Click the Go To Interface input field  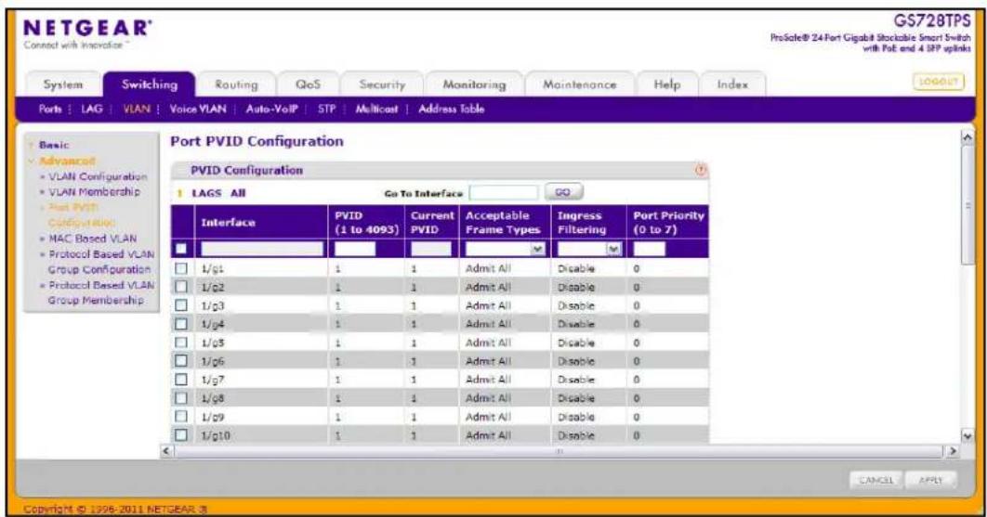[x=504, y=192]
